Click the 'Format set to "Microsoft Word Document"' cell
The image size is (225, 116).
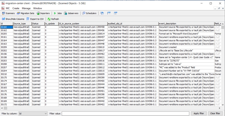[x=186, y=34]
